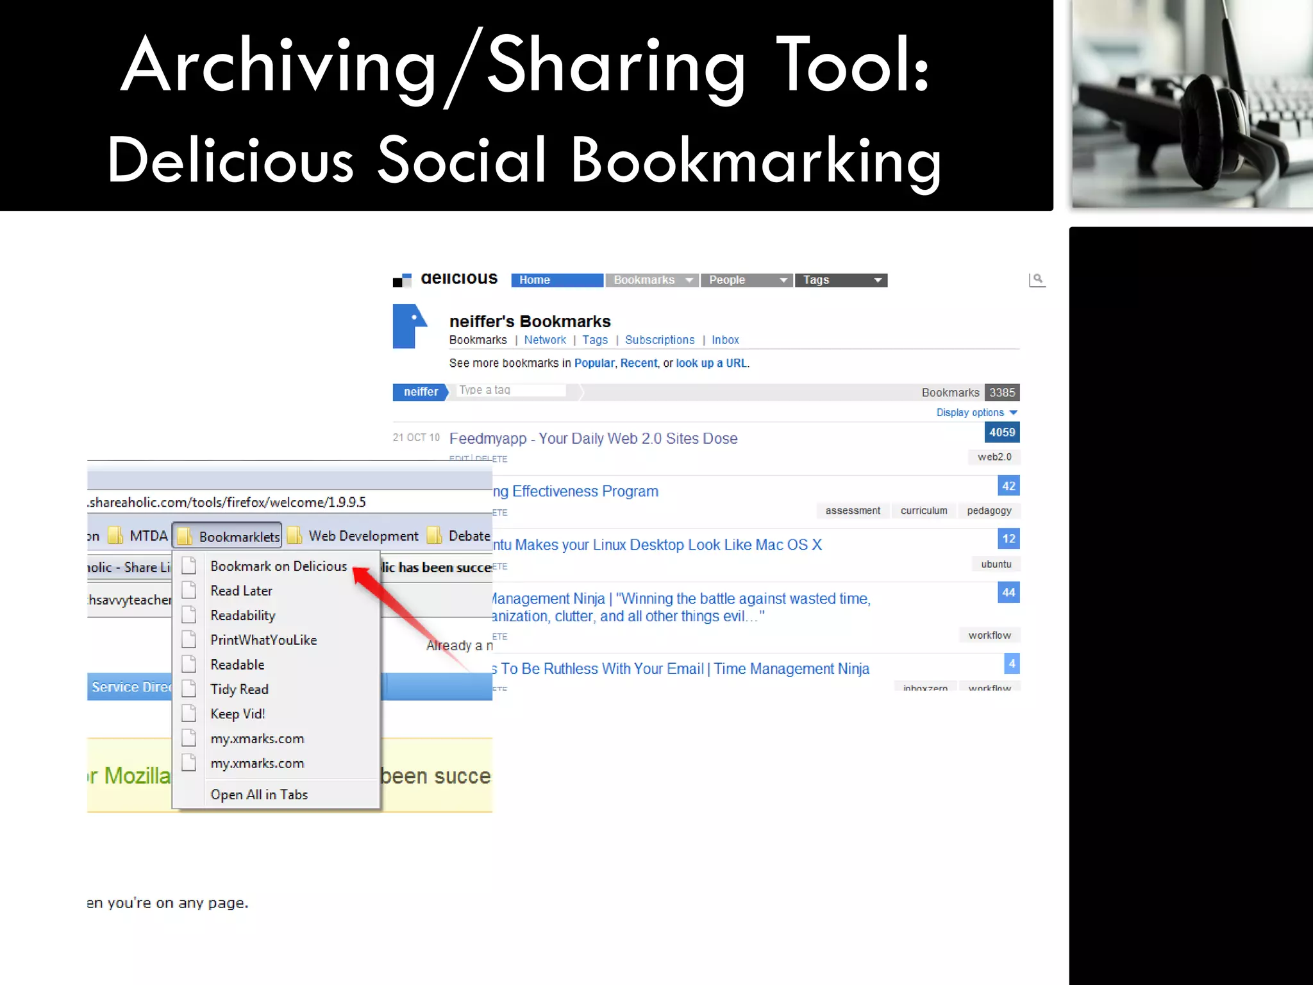
Task: Click the Home navigation tab
Action: (x=557, y=280)
